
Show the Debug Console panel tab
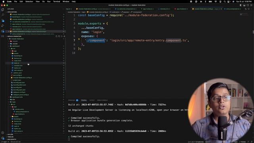102,100
